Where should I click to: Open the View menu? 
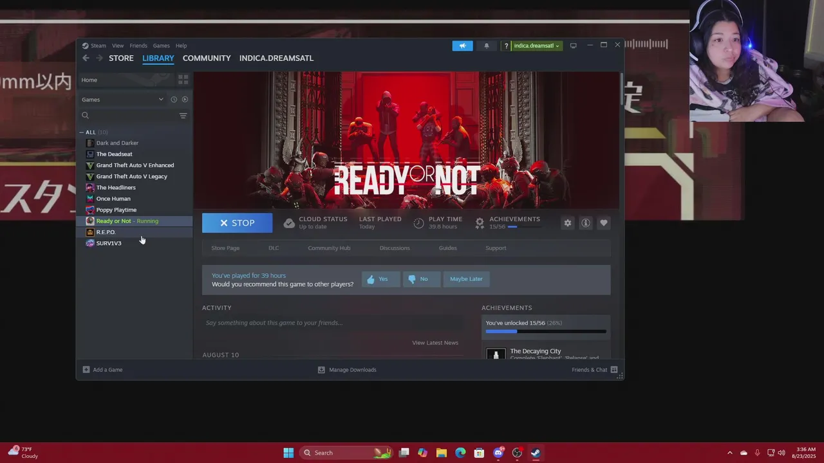[x=118, y=46]
